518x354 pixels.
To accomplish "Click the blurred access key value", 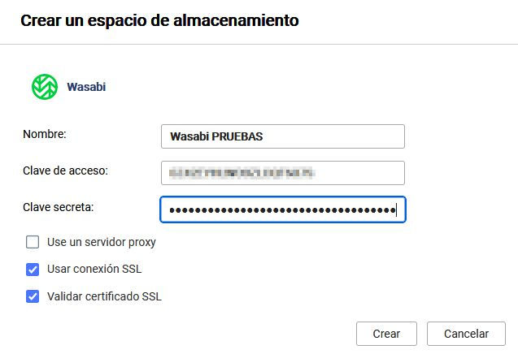I will coord(241,173).
